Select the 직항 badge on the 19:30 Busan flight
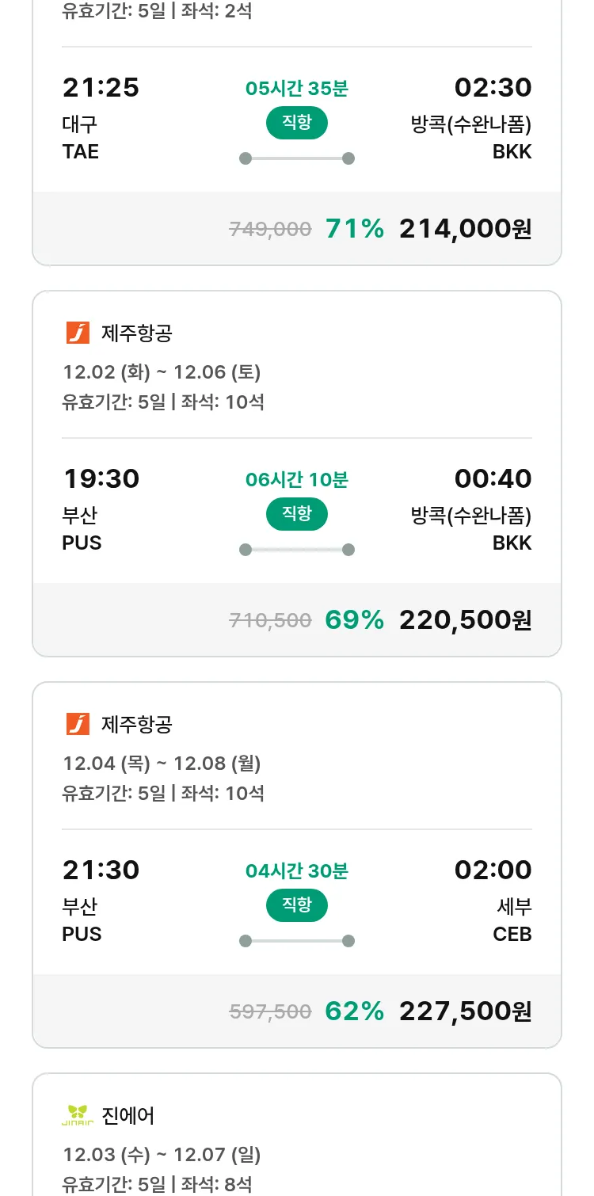The image size is (594, 1196). (296, 514)
